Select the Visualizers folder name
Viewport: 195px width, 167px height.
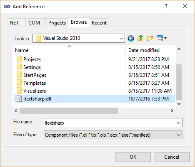(35, 91)
